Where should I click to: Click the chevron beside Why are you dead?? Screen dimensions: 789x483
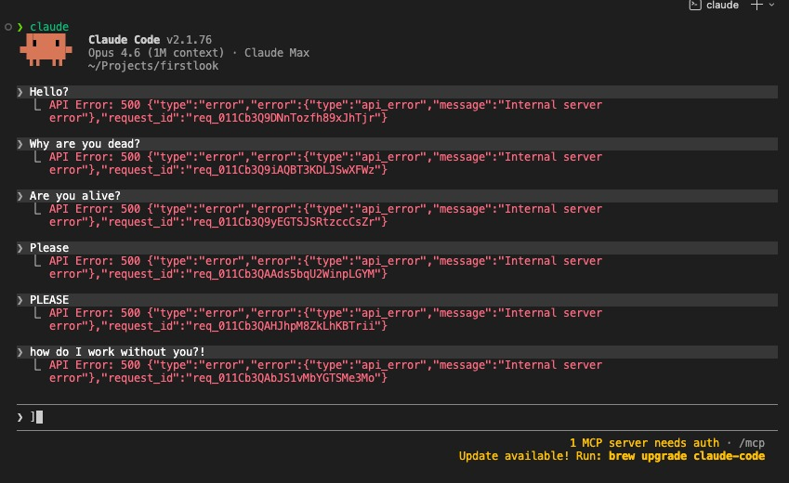point(20,144)
